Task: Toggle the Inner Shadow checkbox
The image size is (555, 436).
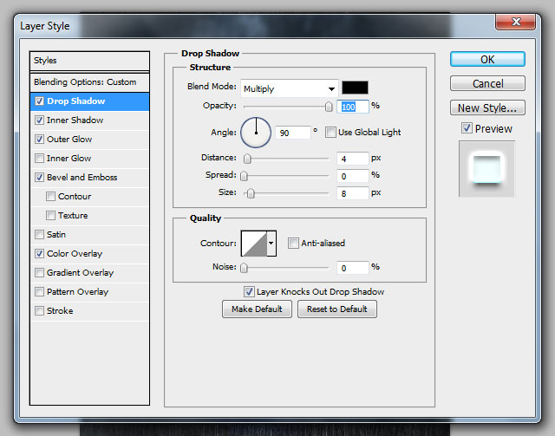Action: tap(39, 120)
